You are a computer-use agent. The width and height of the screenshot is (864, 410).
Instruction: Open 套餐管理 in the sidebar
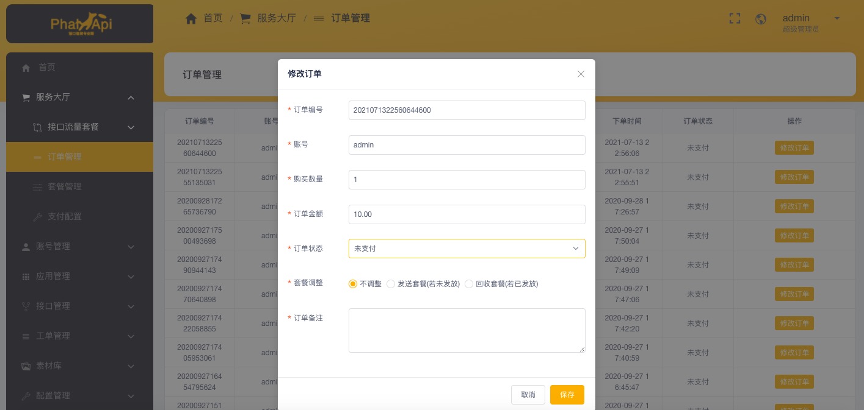(65, 186)
